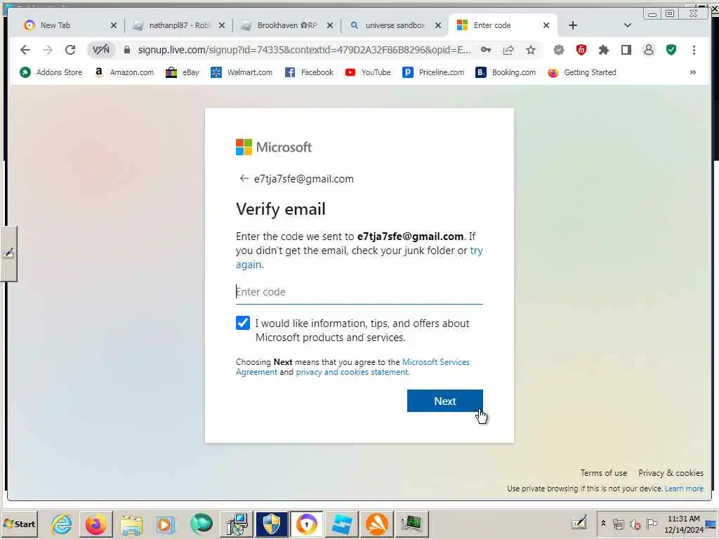Click the muted volume tray icon
This screenshot has width=719, height=539.
(635, 524)
